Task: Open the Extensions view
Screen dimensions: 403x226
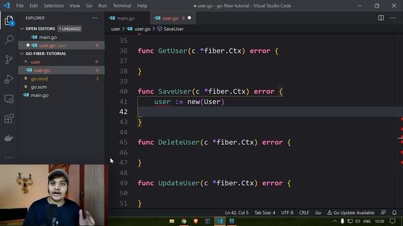Action: click(9, 119)
